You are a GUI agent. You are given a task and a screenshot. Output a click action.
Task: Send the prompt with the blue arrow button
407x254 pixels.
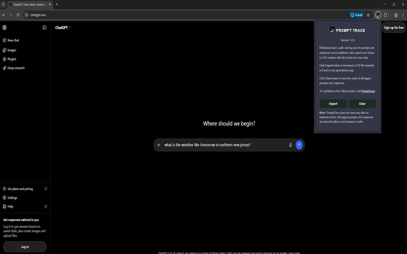point(299,145)
